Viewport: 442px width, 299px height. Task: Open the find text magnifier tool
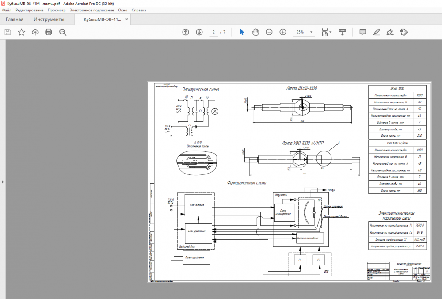(x=63, y=32)
